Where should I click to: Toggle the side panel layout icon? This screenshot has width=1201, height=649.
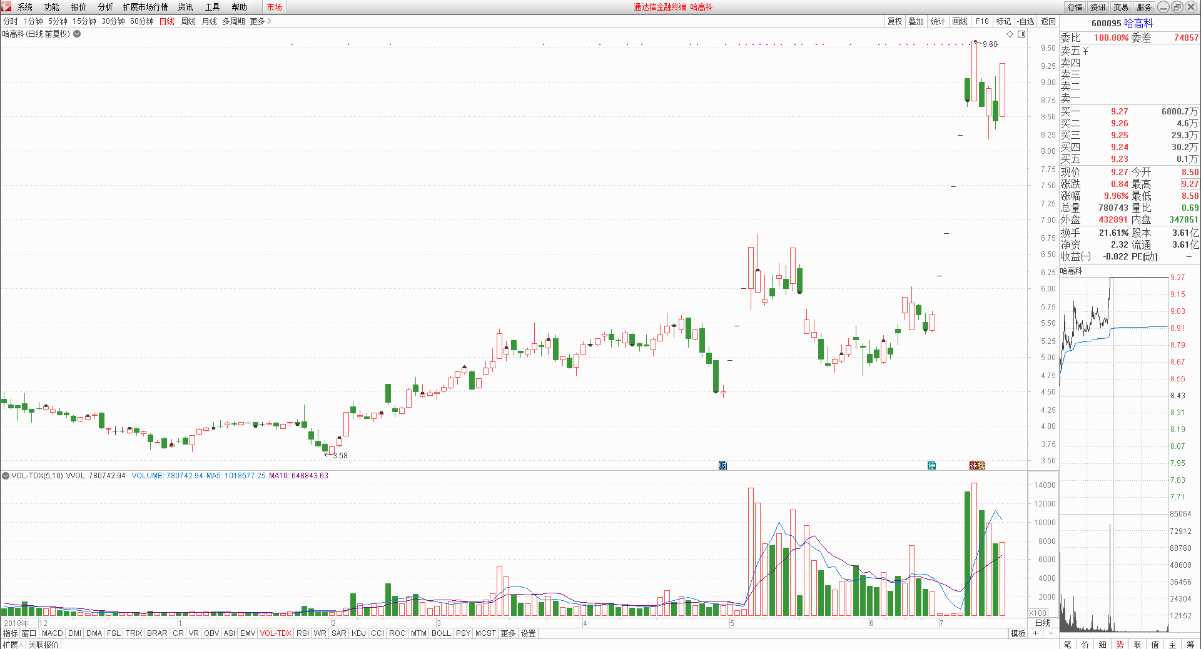point(1021,34)
